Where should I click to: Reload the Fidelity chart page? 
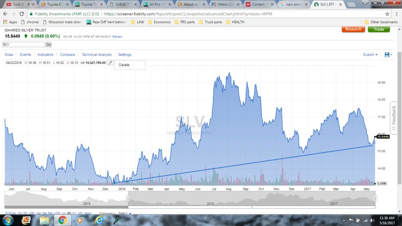tap(22, 14)
